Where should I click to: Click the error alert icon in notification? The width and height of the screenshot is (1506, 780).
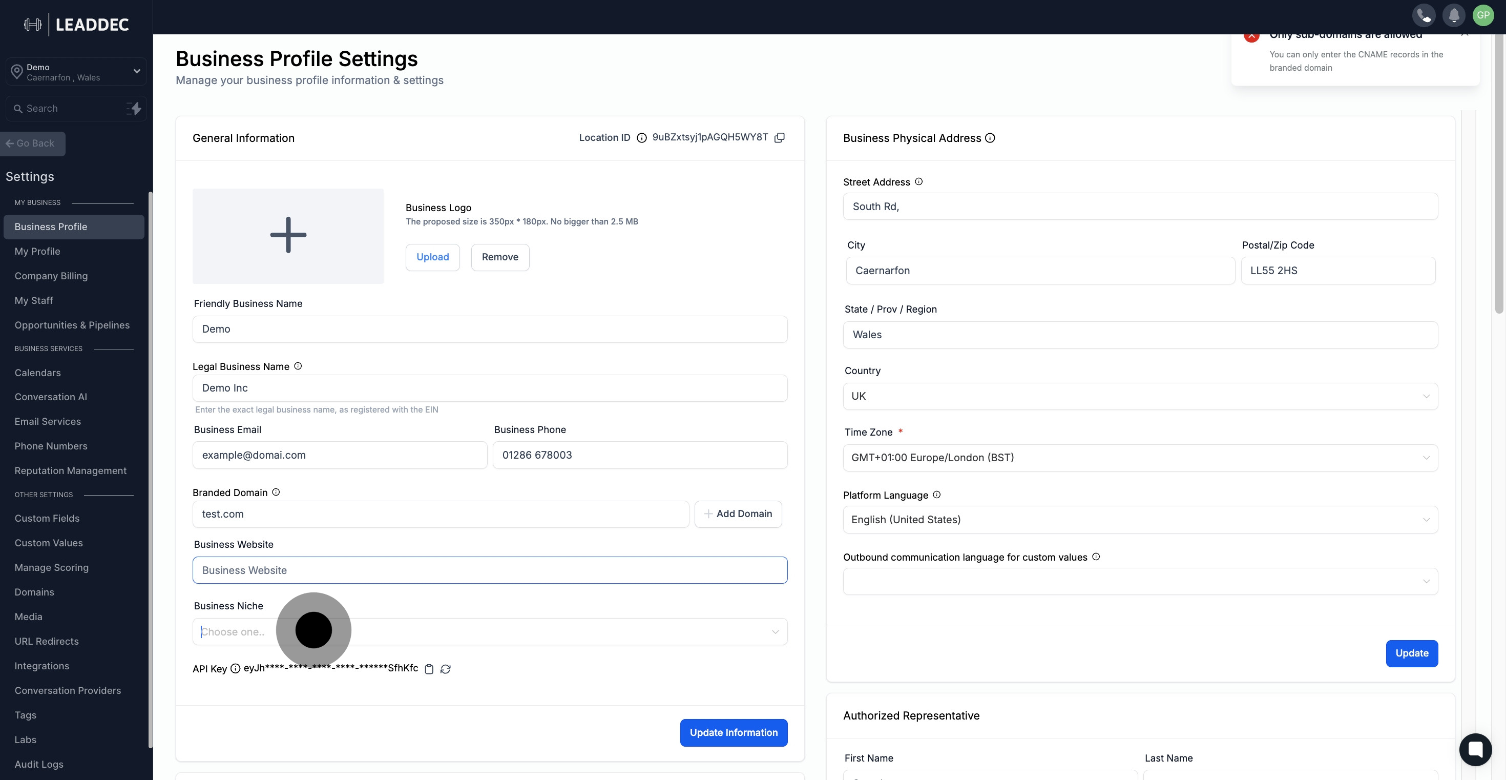click(1252, 36)
